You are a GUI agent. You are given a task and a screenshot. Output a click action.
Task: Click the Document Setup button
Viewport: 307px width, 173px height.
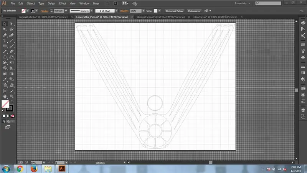click(x=174, y=11)
